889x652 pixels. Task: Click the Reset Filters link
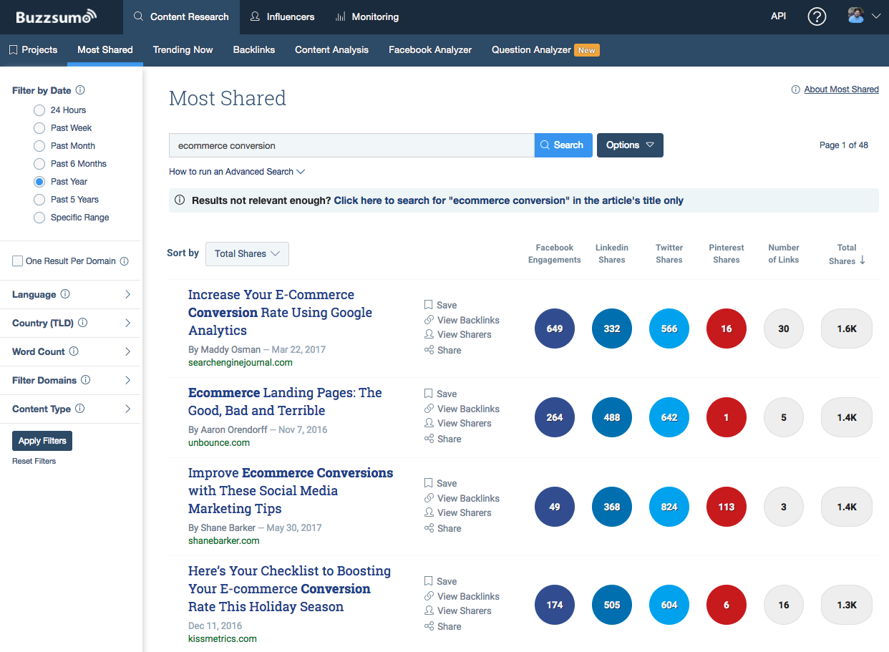(34, 461)
